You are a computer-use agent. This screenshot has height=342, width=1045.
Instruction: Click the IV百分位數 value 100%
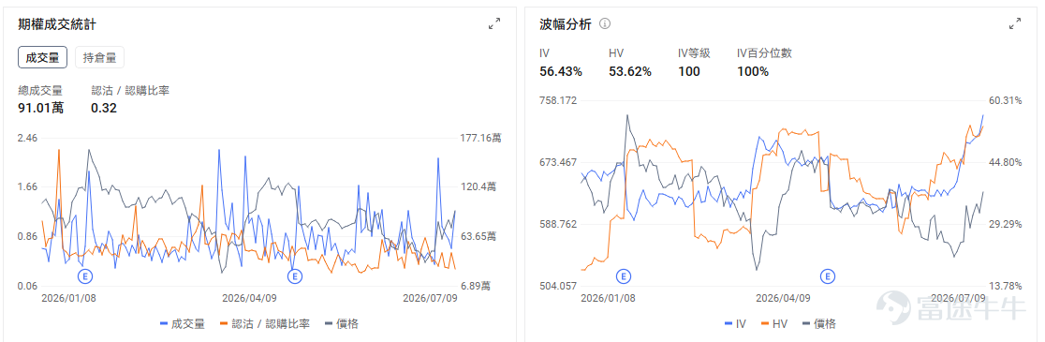753,71
